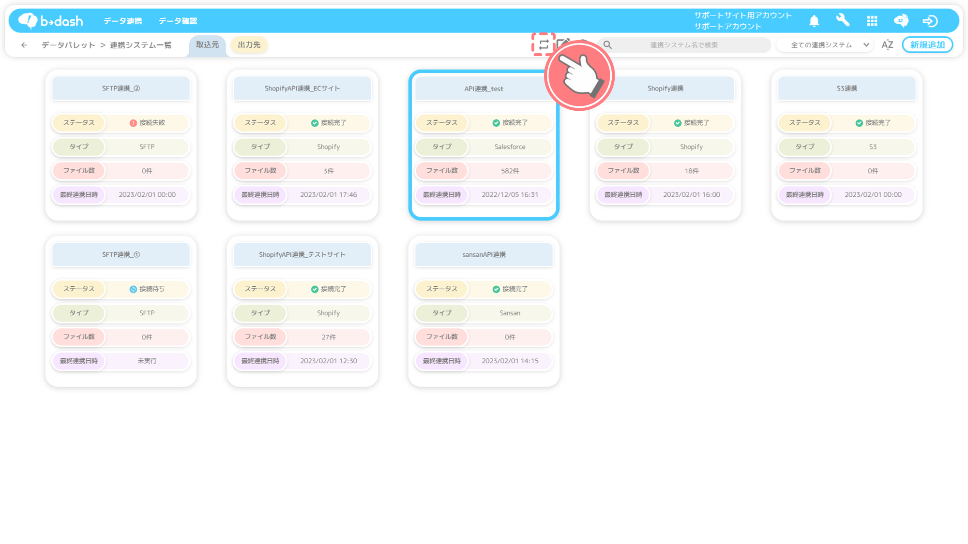968x544 pixels.
Task: Click the magnifier search icon
Action: [607, 45]
